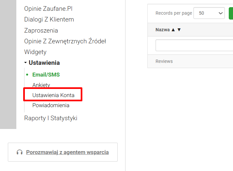Open Ustawienia Konta settings
This screenshot has height=171, width=233.
(x=53, y=95)
